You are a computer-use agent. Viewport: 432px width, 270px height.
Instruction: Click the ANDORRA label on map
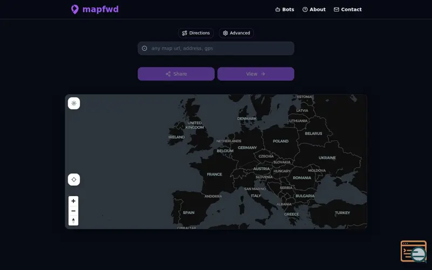[213, 196]
